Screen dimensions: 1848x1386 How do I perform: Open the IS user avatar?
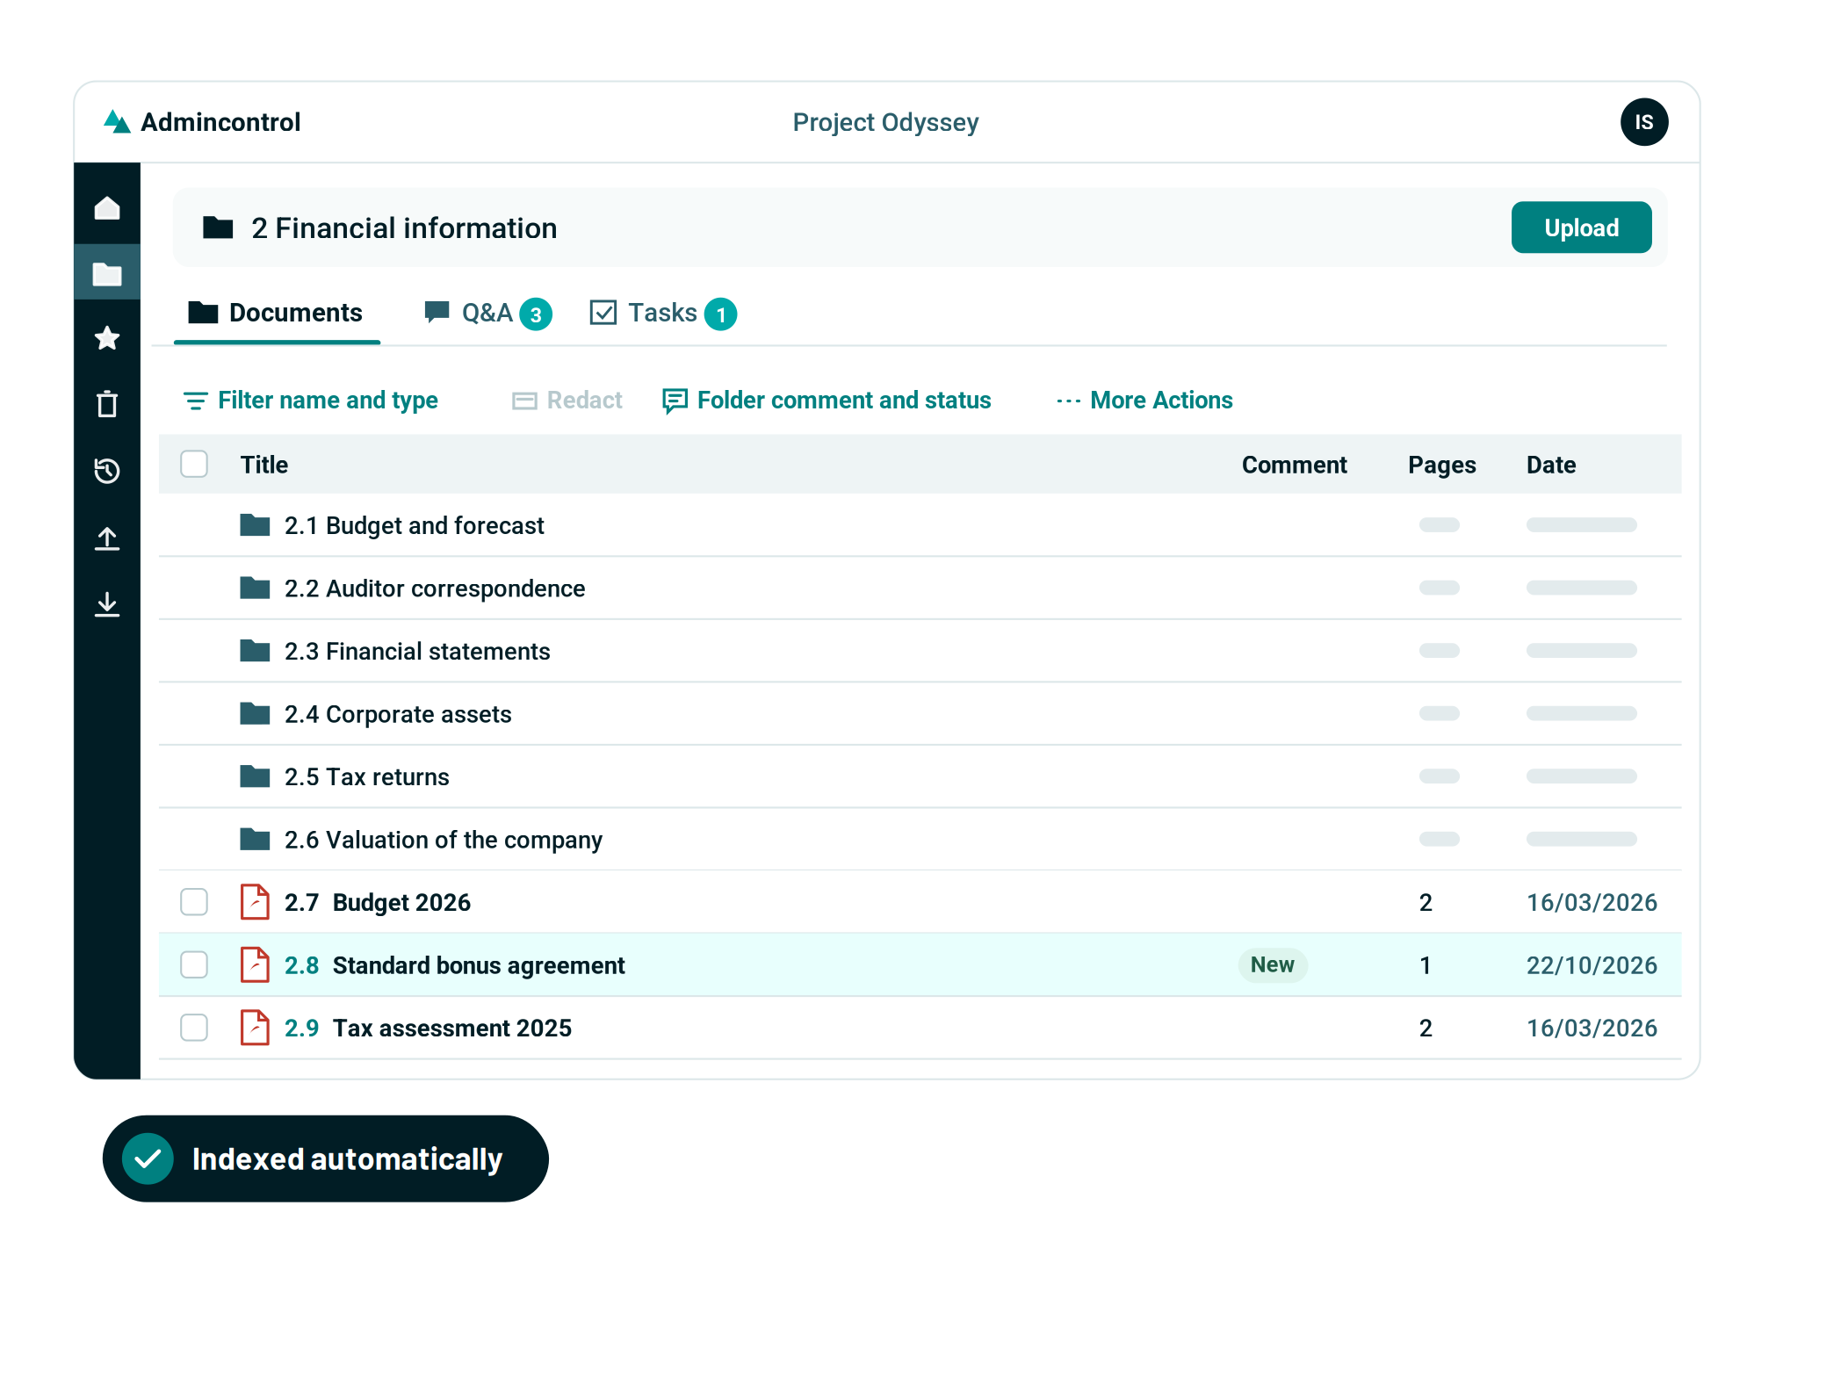[x=1643, y=122]
